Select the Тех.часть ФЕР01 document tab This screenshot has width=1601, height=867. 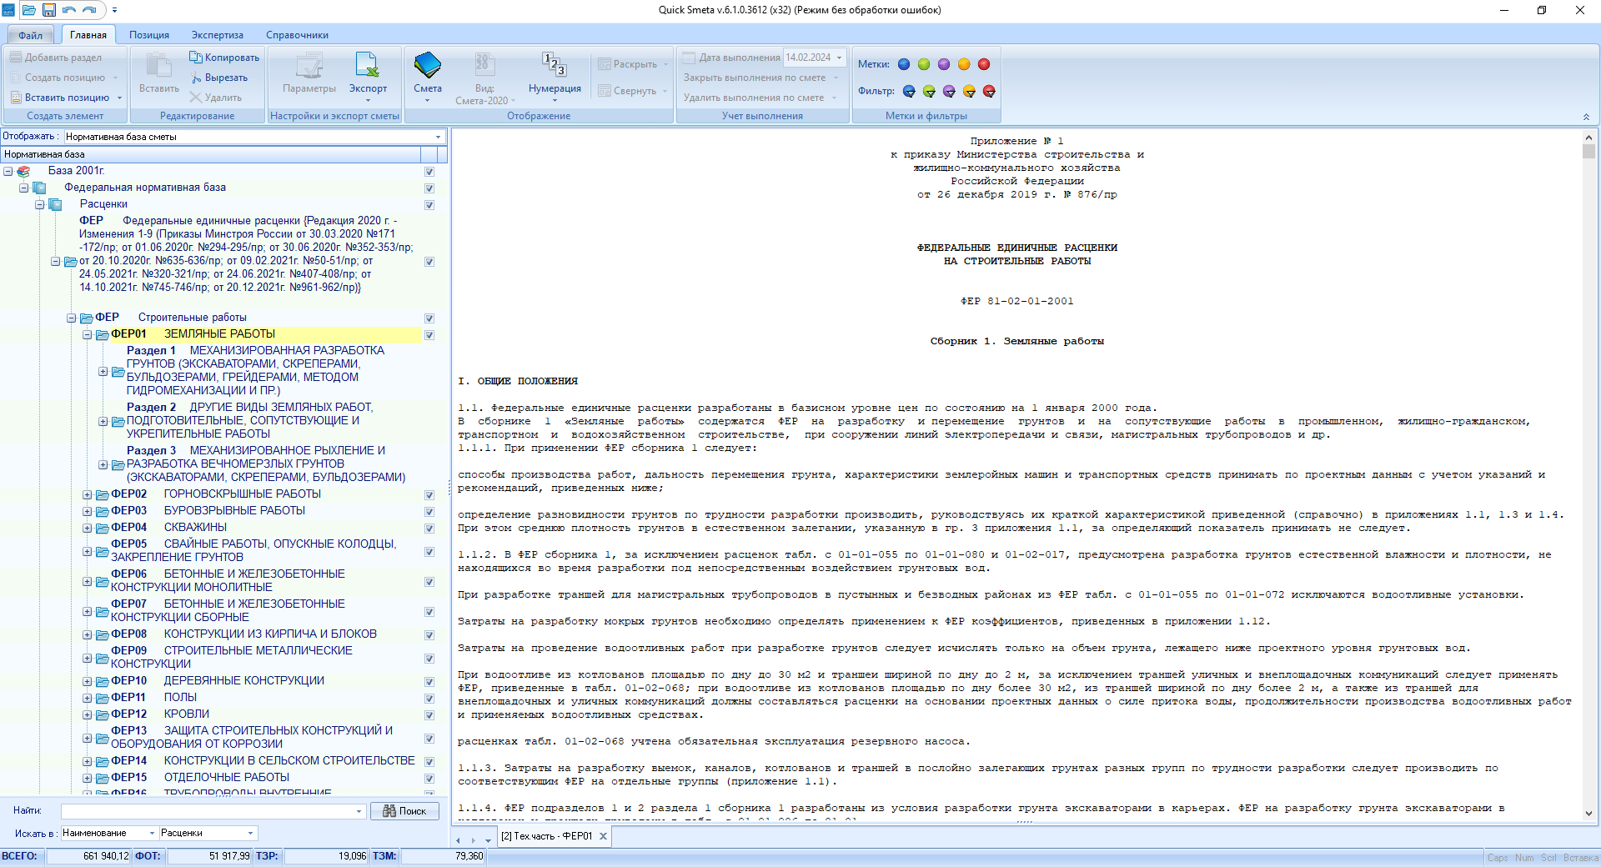click(x=547, y=836)
